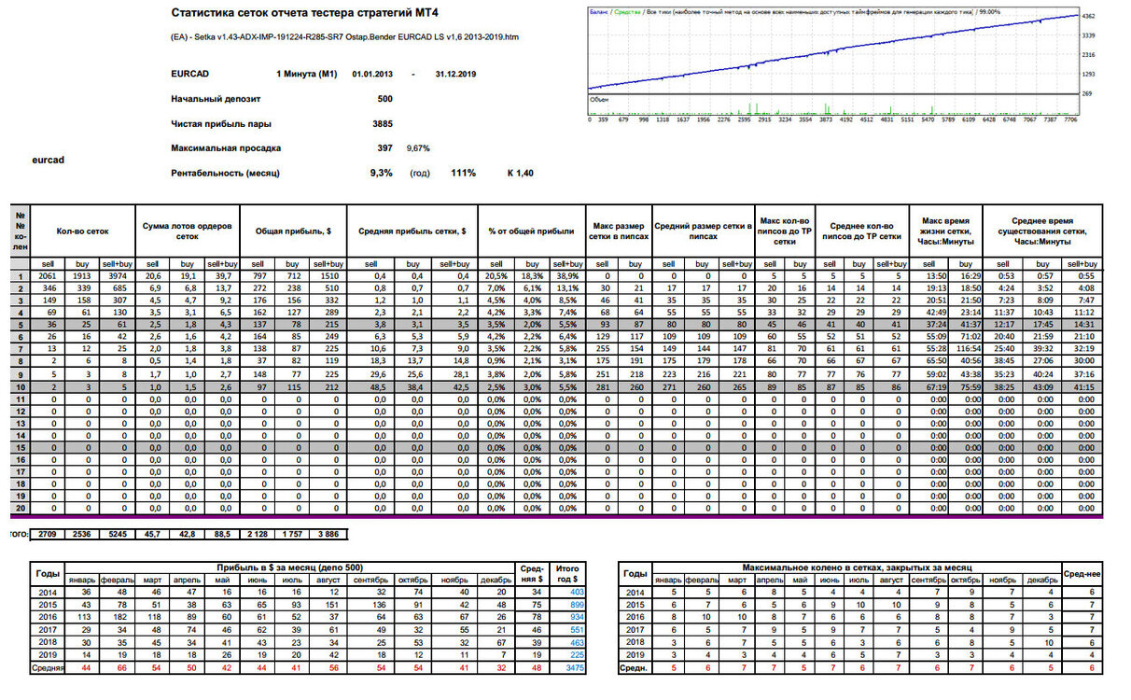Screen dimensions: 1131x700
Task: Click the totals row value '88,5'
Action: point(222,535)
